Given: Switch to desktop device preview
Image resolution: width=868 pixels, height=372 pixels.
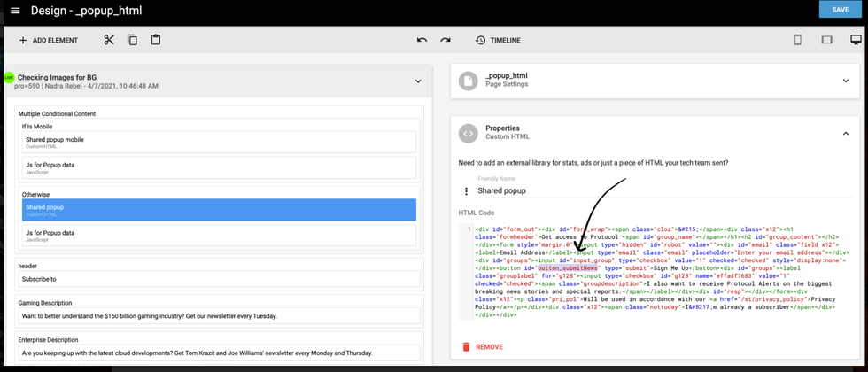Looking at the screenshot, I should (x=856, y=40).
